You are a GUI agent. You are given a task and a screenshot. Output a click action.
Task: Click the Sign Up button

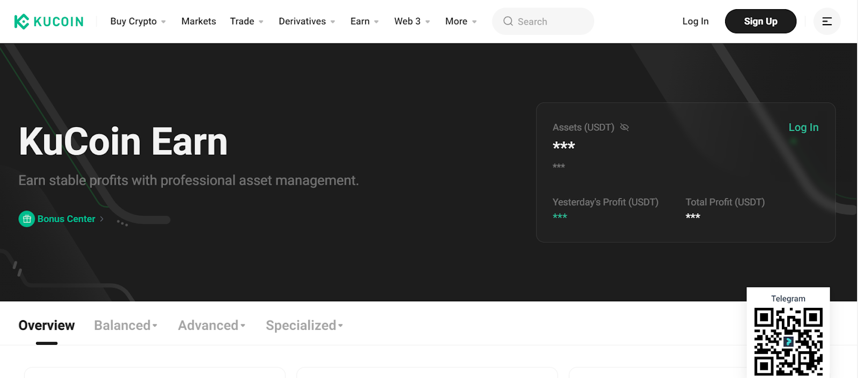tap(760, 21)
